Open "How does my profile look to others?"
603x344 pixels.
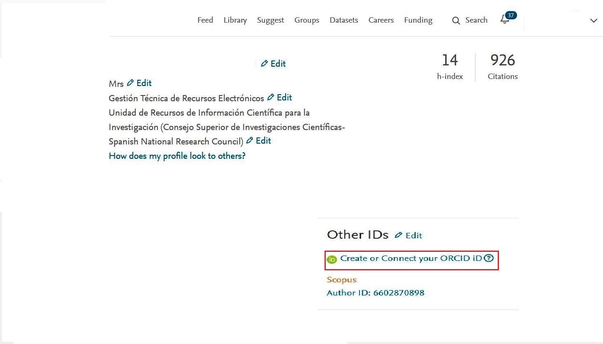[177, 156]
